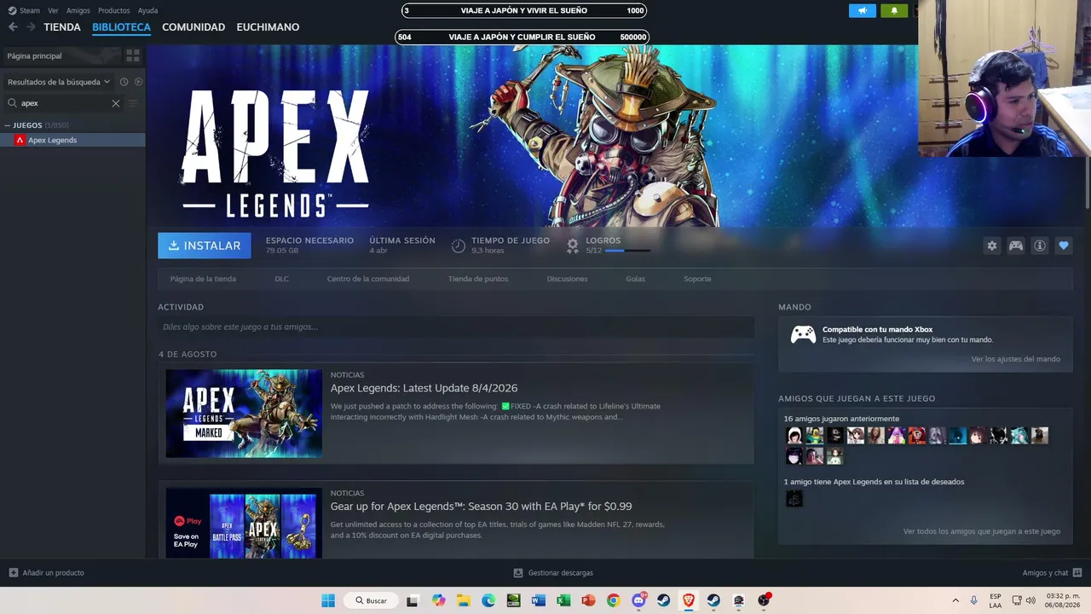Toggle Apex Legends as favorite
Viewport: 1091px width, 614px height.
coord(1064,246)
